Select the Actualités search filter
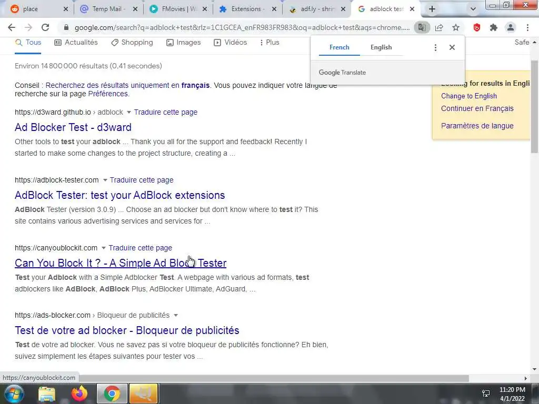 (x=76, y=43)
